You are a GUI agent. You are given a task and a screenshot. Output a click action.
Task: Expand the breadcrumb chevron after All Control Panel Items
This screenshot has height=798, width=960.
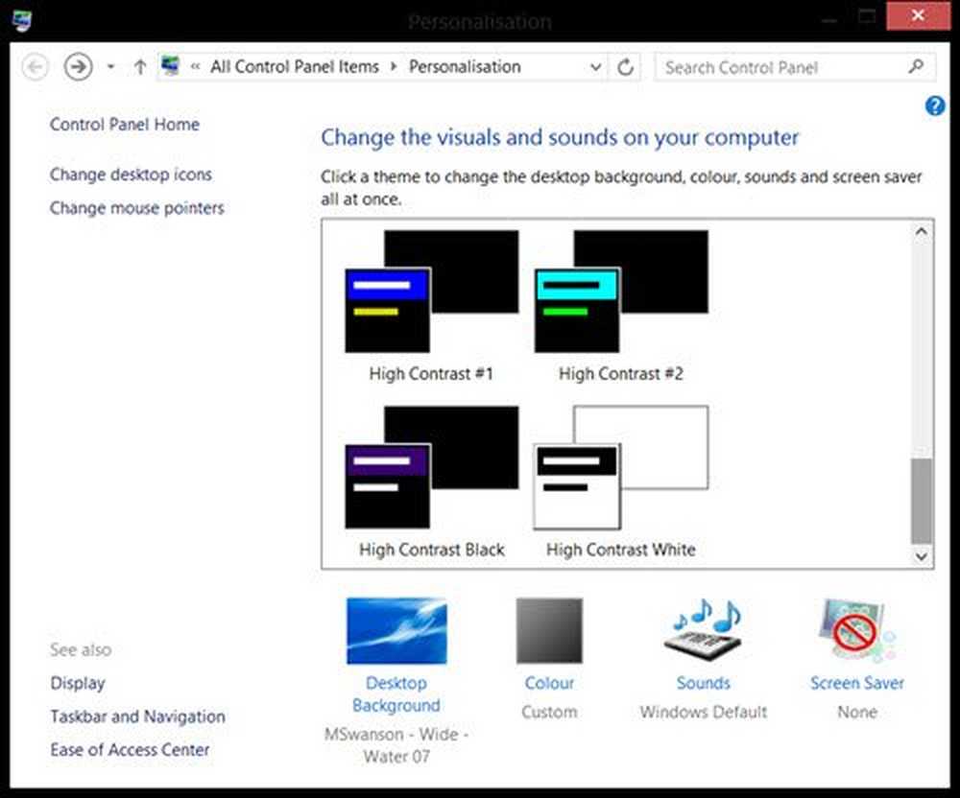393,67
